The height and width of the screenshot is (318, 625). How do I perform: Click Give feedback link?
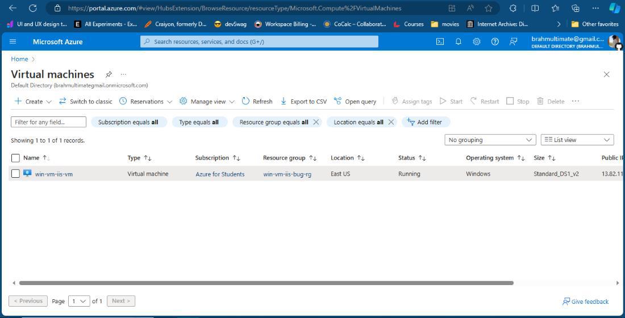tap(586, 302)
